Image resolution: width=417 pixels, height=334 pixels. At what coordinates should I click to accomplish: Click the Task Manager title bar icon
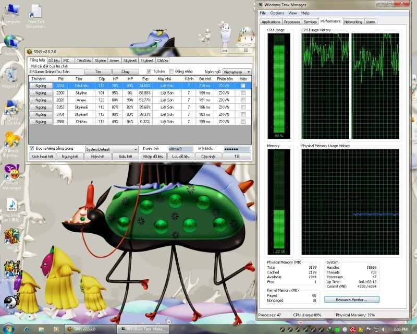pyautogui.click(x=260, y=5)
